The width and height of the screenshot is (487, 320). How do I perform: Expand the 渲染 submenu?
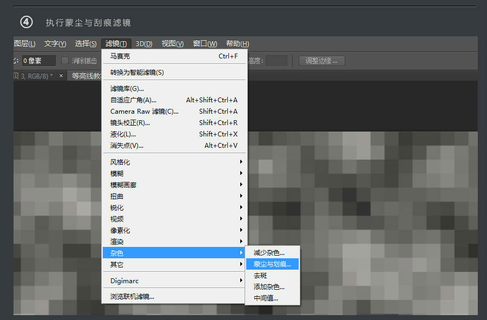[174, 241]
